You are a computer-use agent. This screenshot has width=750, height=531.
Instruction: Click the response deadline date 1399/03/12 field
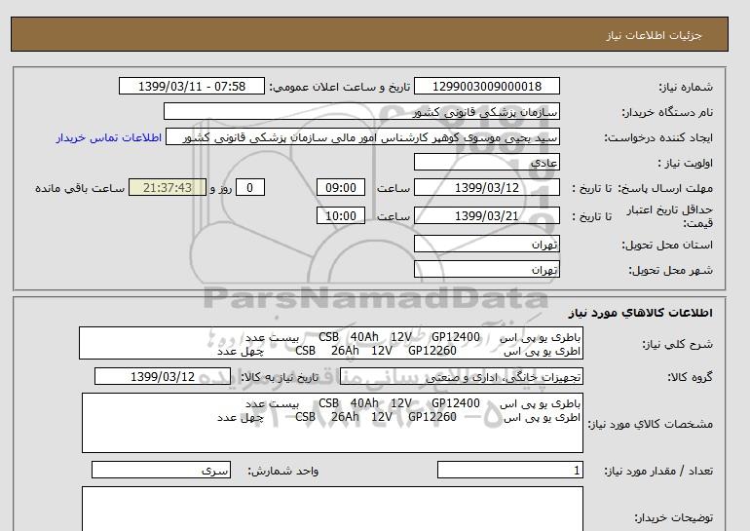tap(486, 187)
